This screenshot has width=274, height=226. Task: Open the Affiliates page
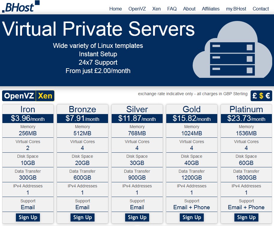point(211,9)
